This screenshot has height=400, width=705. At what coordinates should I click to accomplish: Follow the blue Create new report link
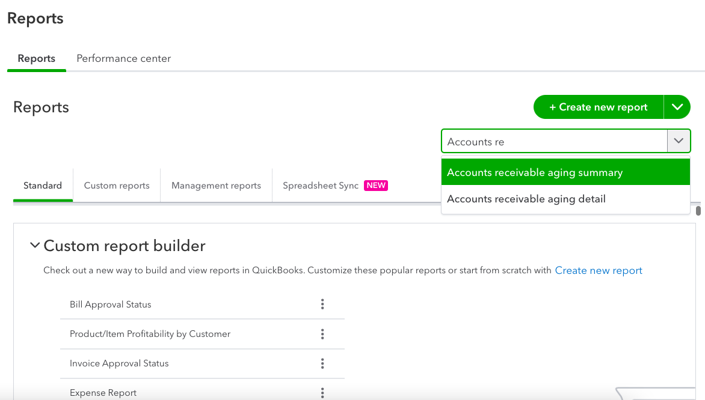click(x=599, y=270)
